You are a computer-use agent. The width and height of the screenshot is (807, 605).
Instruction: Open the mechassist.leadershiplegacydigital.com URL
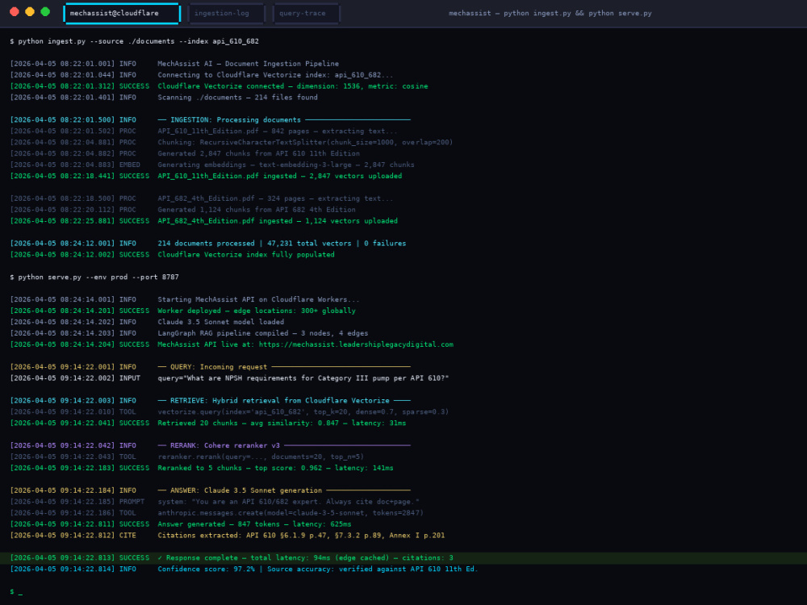tap(356, 344)
